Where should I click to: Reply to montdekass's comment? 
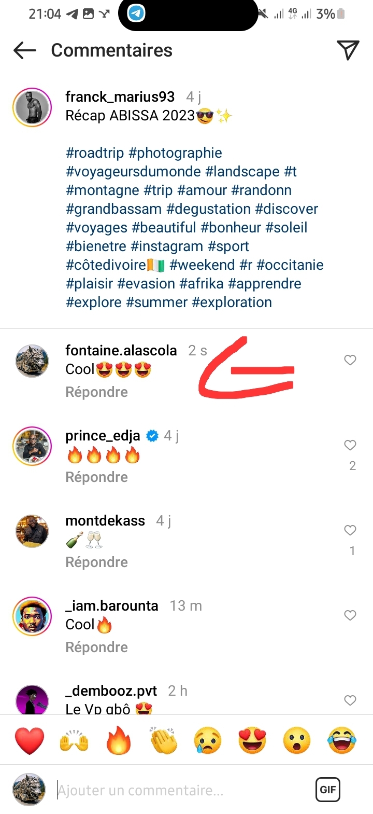tap(96, 562)
